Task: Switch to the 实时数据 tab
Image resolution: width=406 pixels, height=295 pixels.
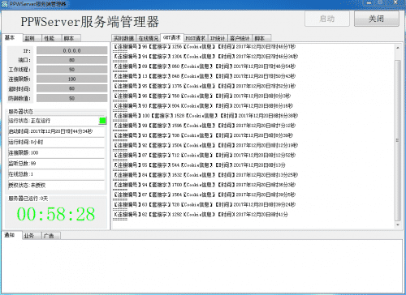Action: (x=123, y=38)
